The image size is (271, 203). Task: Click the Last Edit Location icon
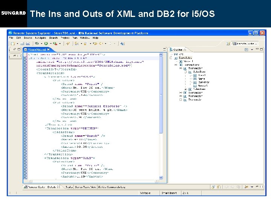click(x=95, y=44)
